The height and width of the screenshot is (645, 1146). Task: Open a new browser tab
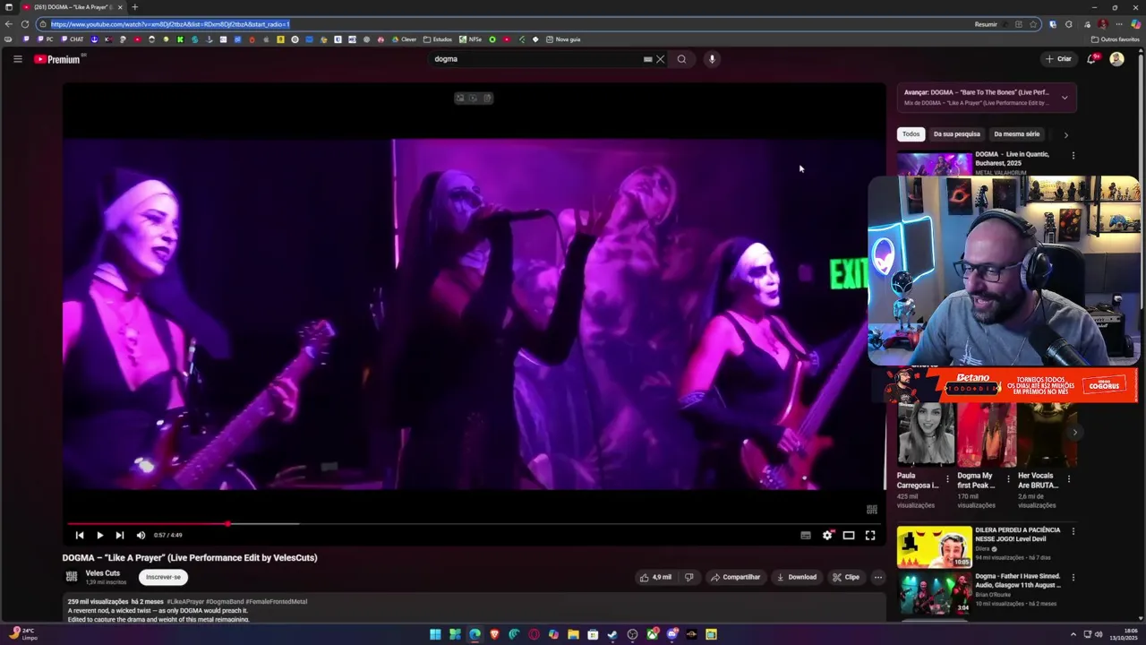tap(135, 7)
